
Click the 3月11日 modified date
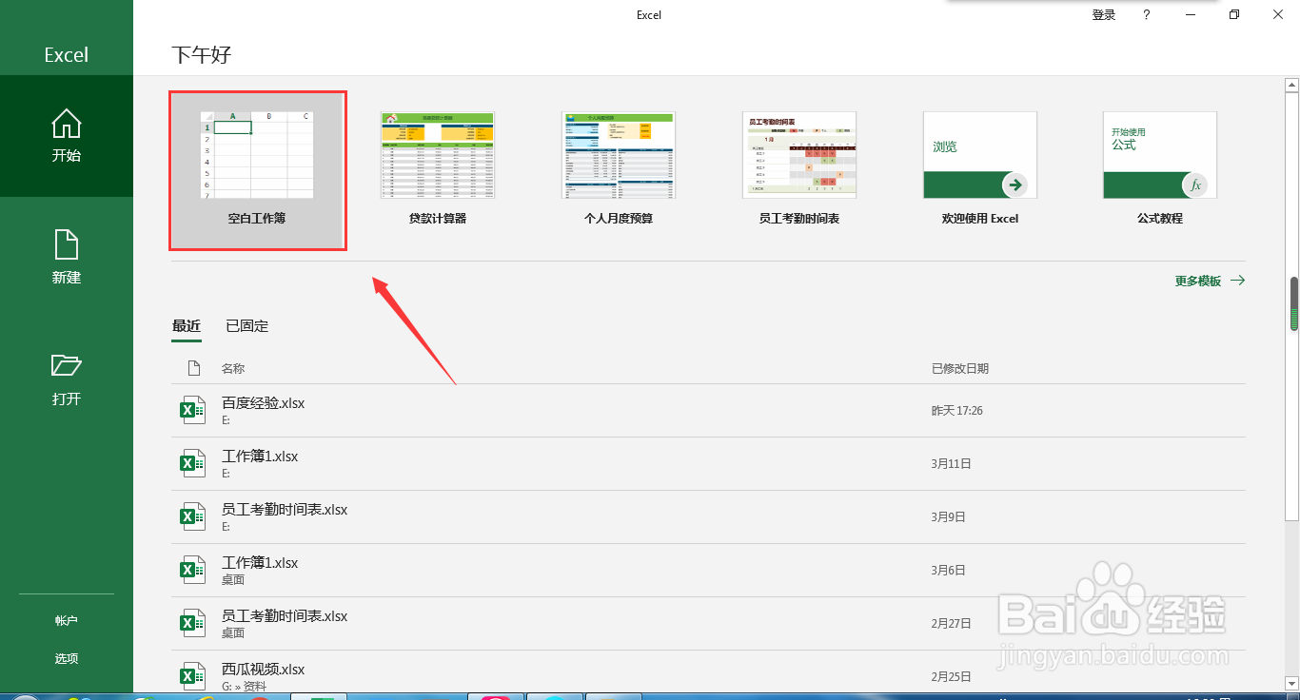coord(952,464)
